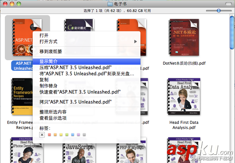The image size is (235, 163).
Task: Click the status text showing 60.82 GB 可用
Action: (x=139, y=11)
